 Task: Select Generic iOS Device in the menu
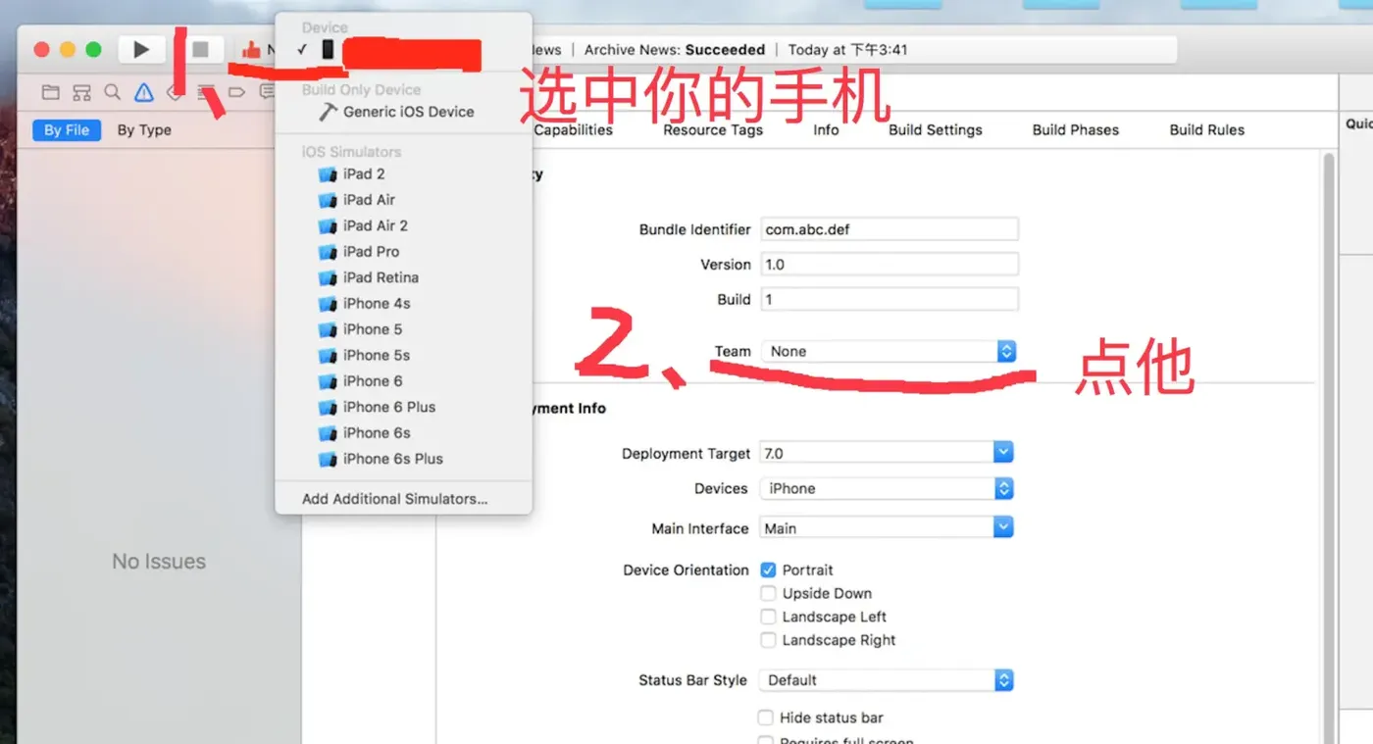pos(403,112)
